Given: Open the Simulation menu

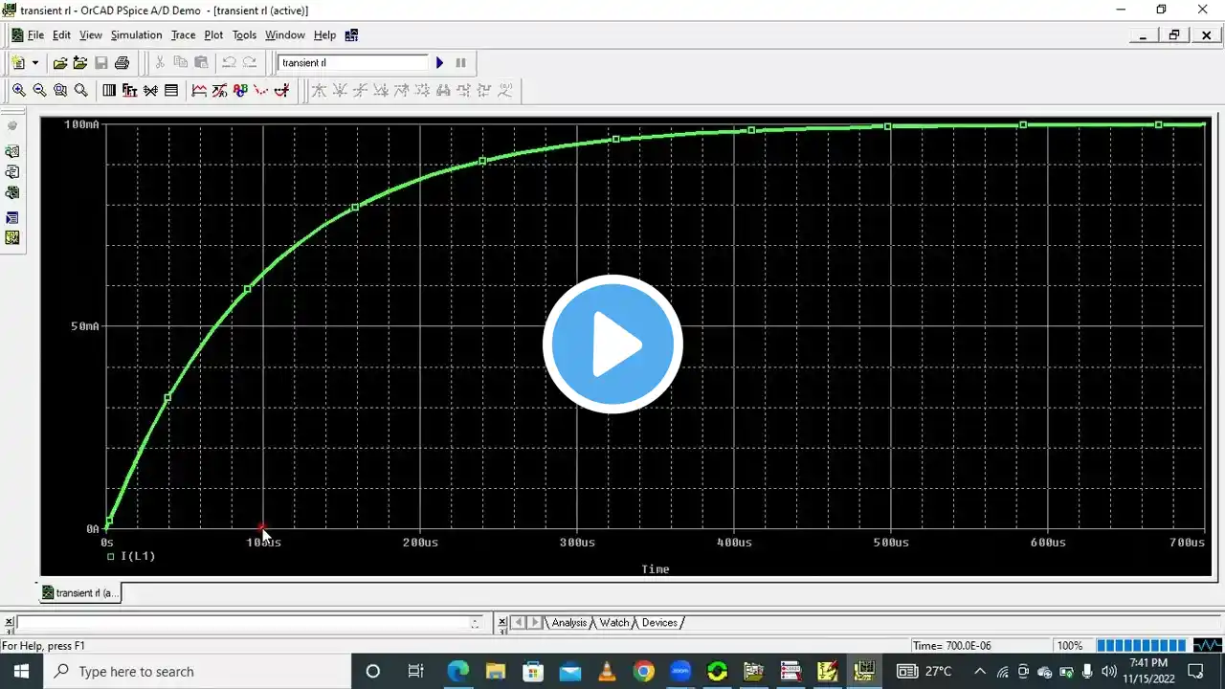Looking at the screenshot, I should 137,34.
